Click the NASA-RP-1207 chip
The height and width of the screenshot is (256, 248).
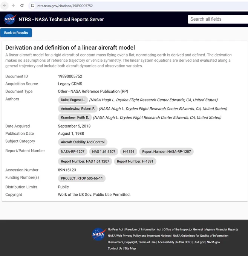(73, 152)
